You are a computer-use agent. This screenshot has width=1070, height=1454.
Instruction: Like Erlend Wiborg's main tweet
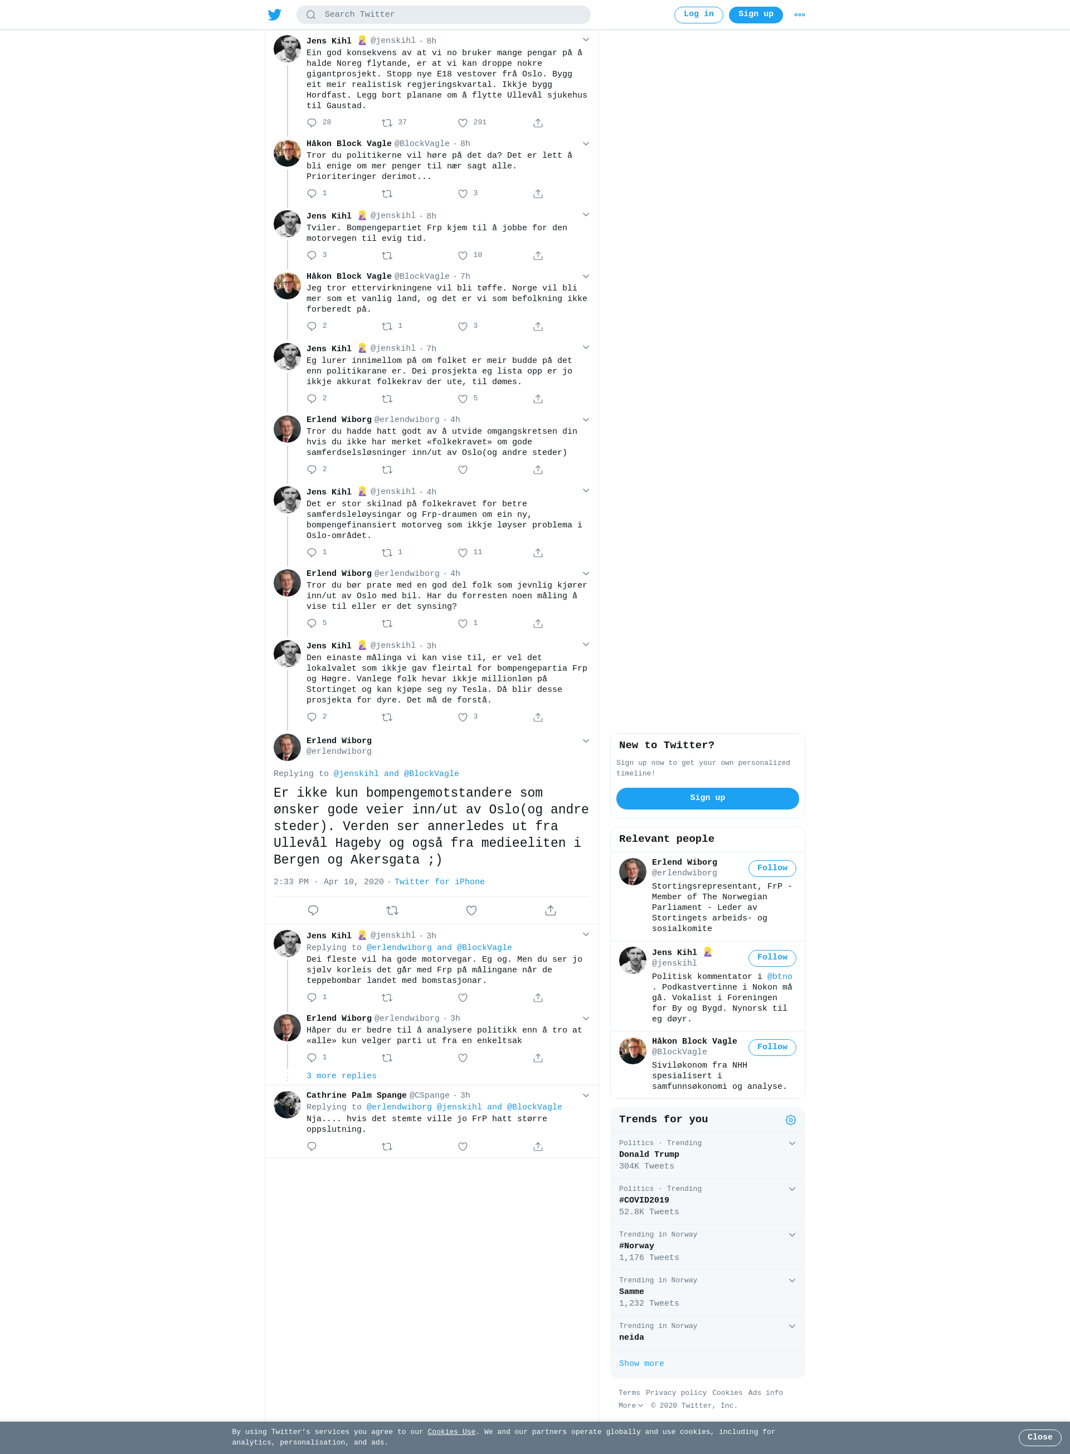(471, 910)
